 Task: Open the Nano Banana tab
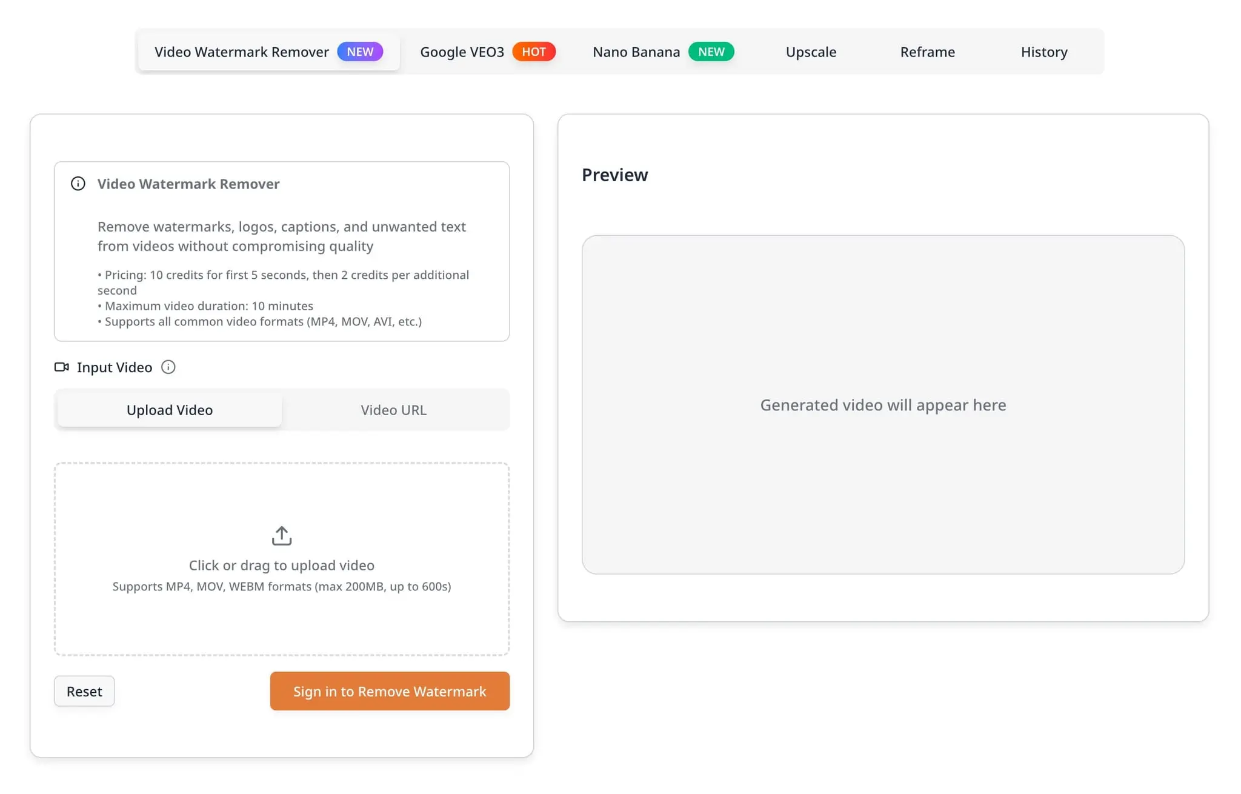coord(663,52)
